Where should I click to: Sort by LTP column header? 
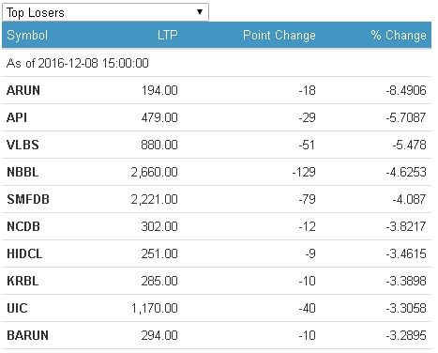(168, 35)
